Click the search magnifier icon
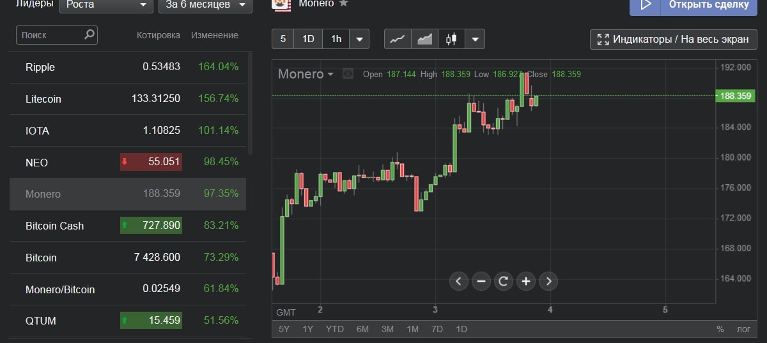The image size is (767, 343). coord(89,34)
